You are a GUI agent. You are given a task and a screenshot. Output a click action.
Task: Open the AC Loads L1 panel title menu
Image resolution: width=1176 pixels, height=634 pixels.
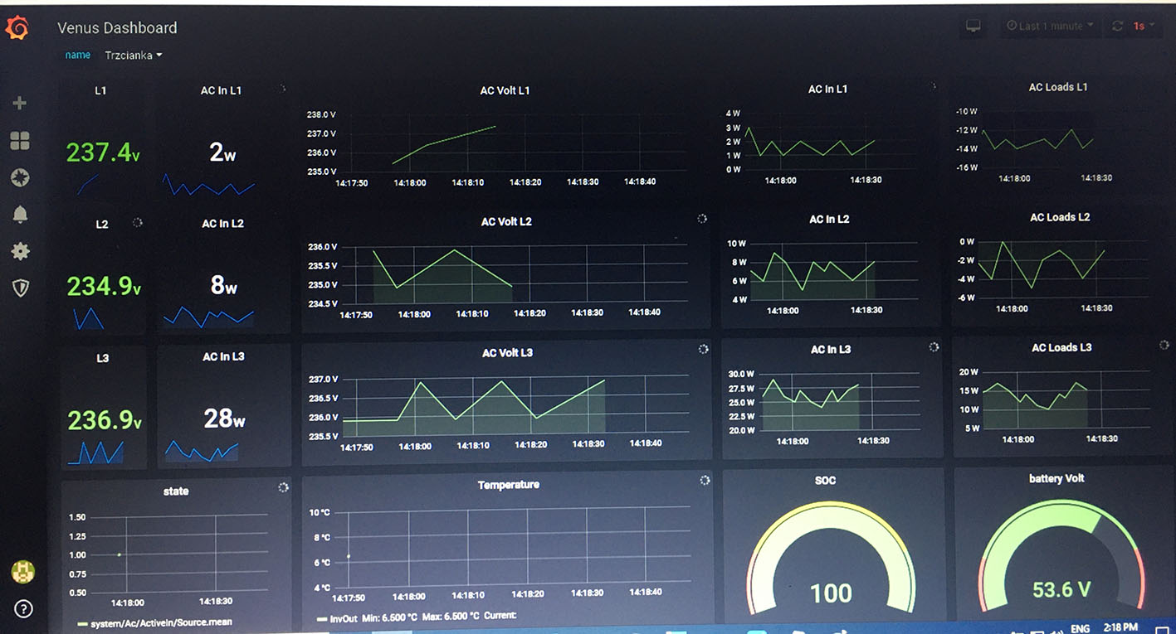pos(1058,87)
